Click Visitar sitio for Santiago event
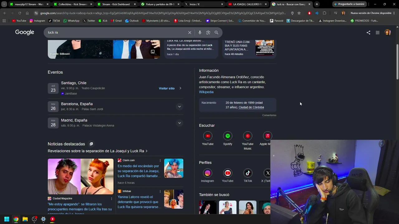The image size is (399, 224). coord(167,88)
